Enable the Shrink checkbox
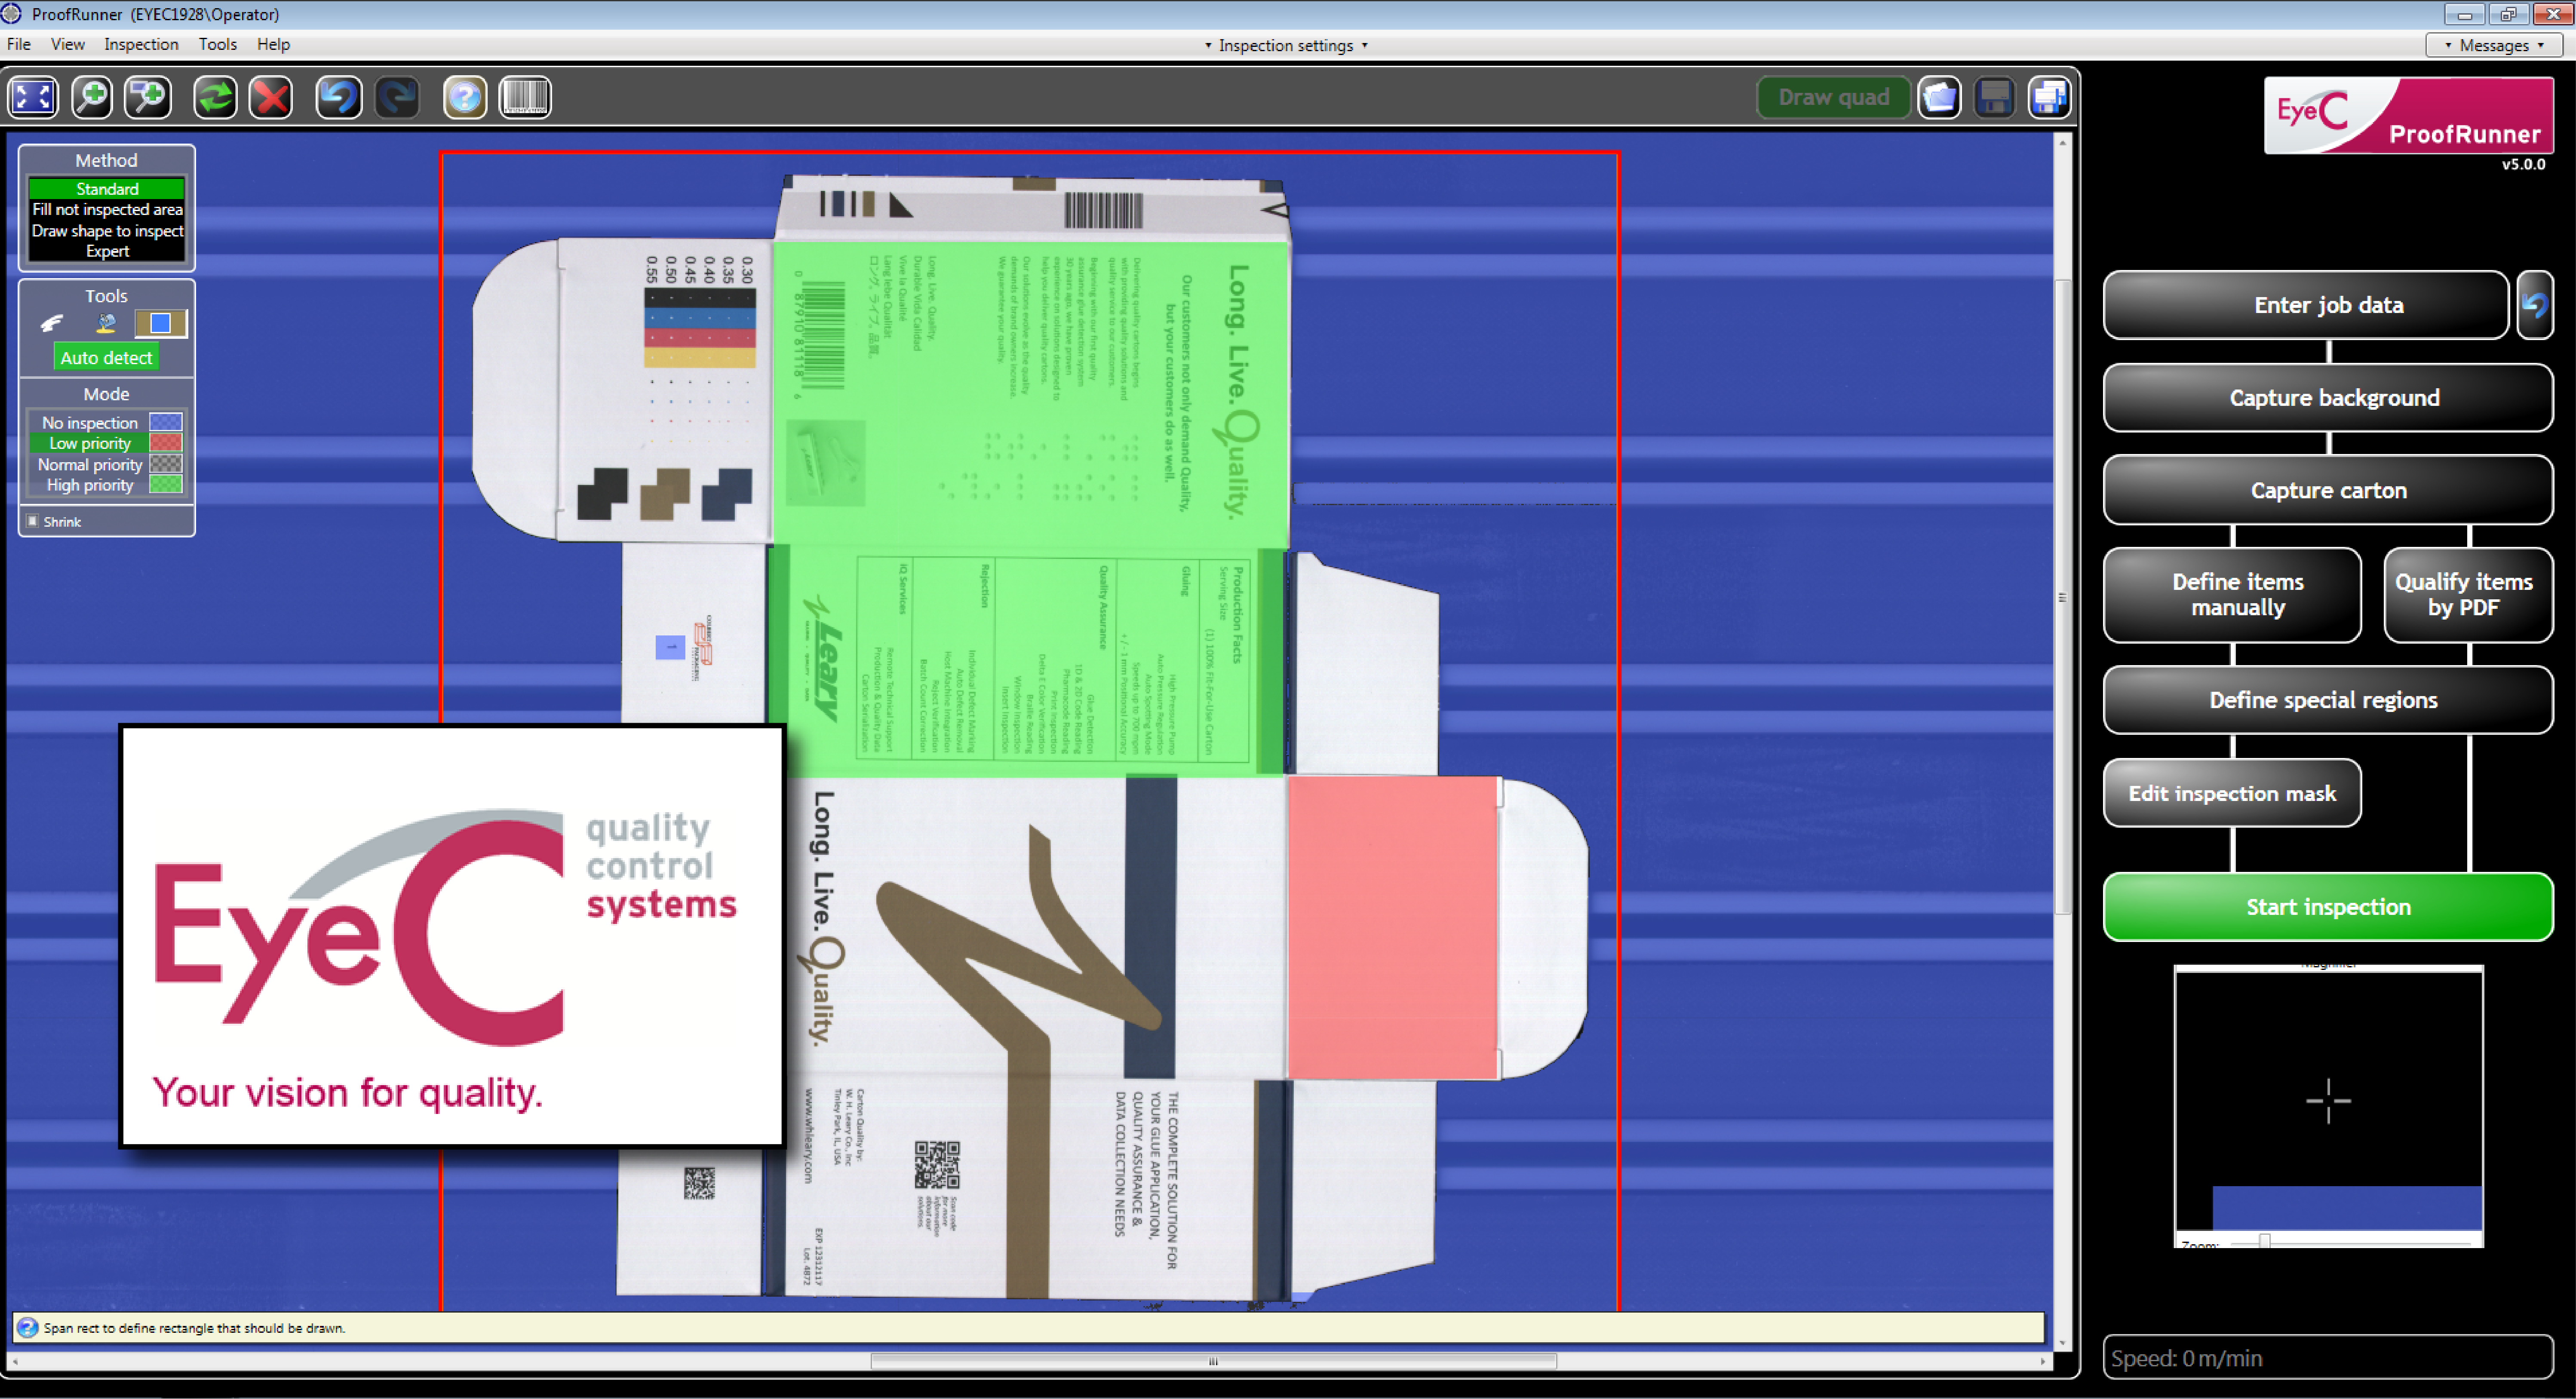The width and height of the screenshot is (2576, 1399). coord(33,521)
